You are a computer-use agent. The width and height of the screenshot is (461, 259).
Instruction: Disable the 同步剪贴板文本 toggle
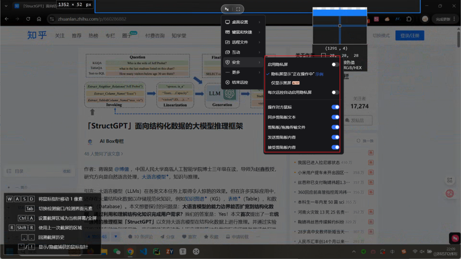pos(335,117)
